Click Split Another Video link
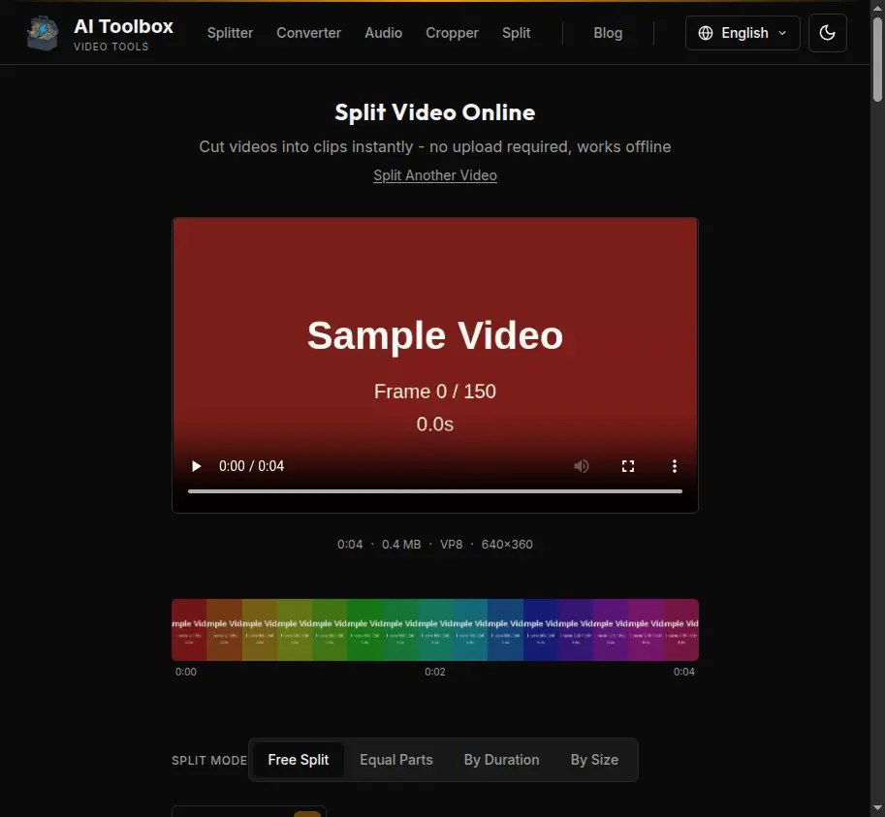885x817 pixels. coord(435,175)
